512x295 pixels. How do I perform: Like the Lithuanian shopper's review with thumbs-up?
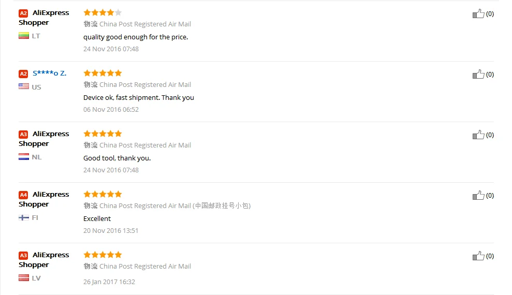[x=478, y=13]
